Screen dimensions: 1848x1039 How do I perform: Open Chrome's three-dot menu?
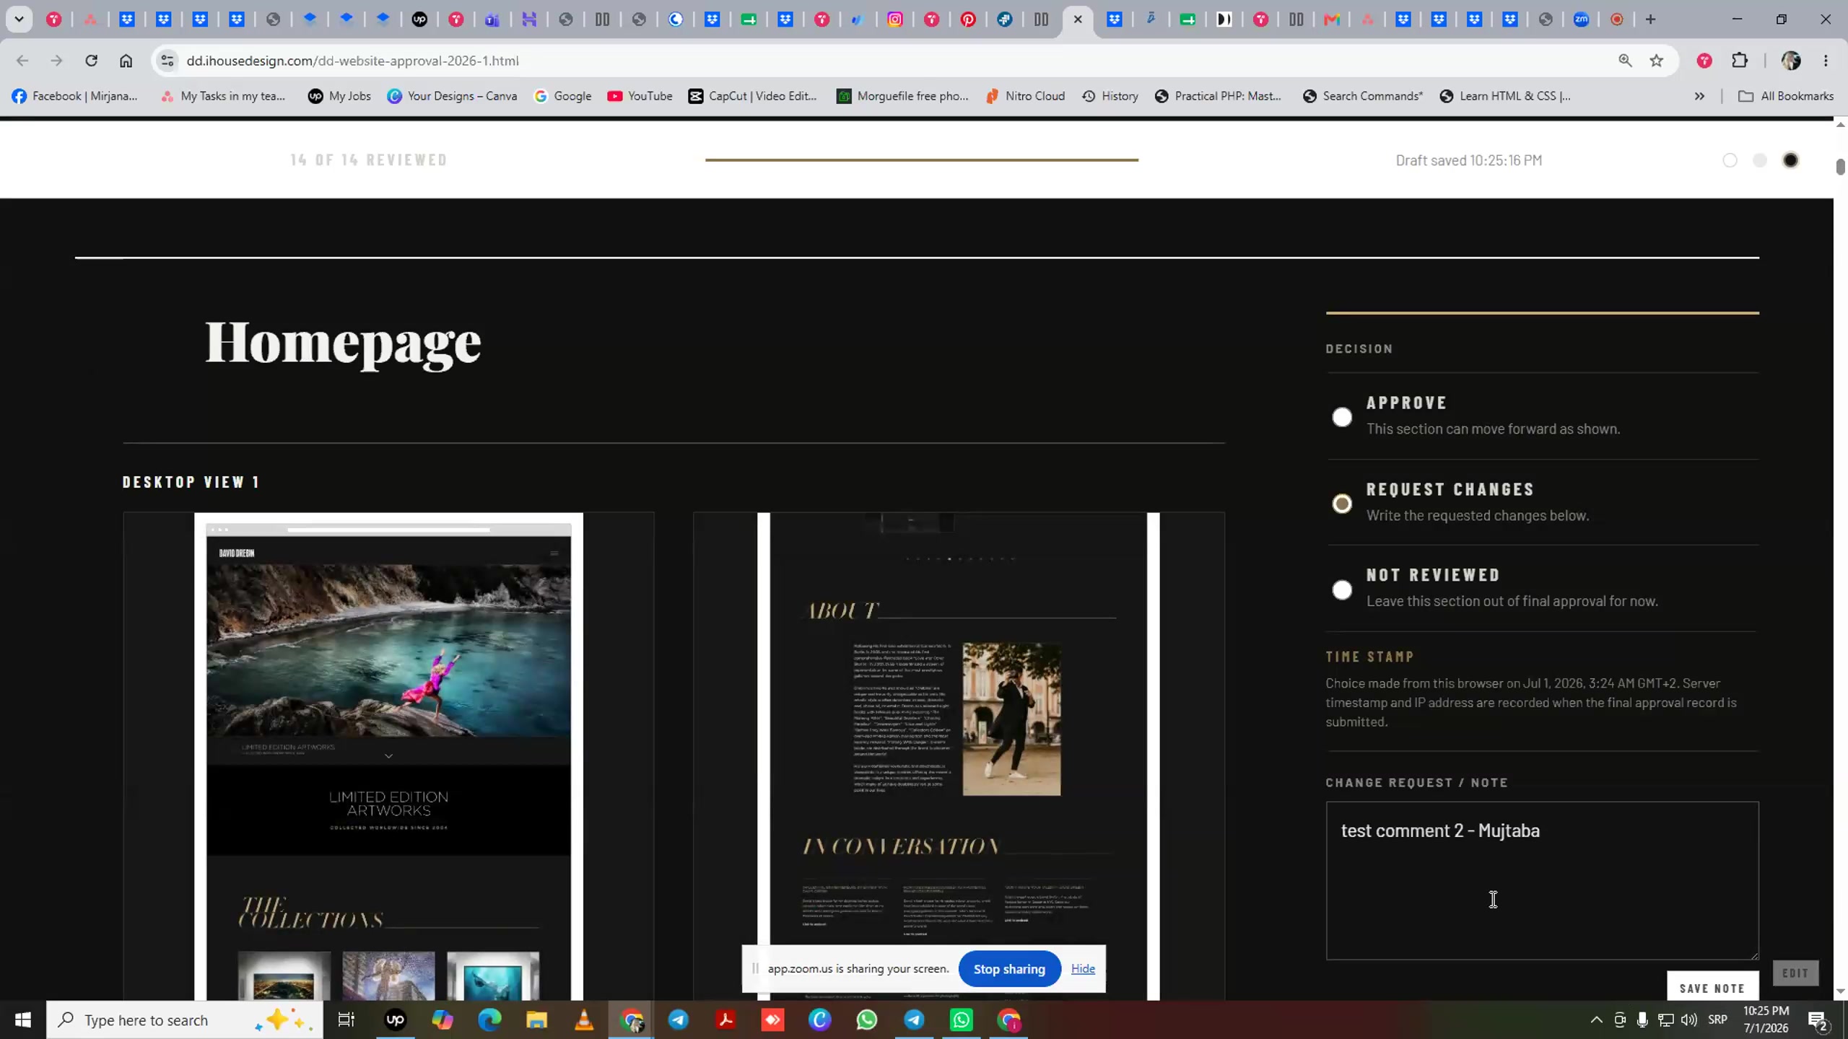coord(1826,61)
